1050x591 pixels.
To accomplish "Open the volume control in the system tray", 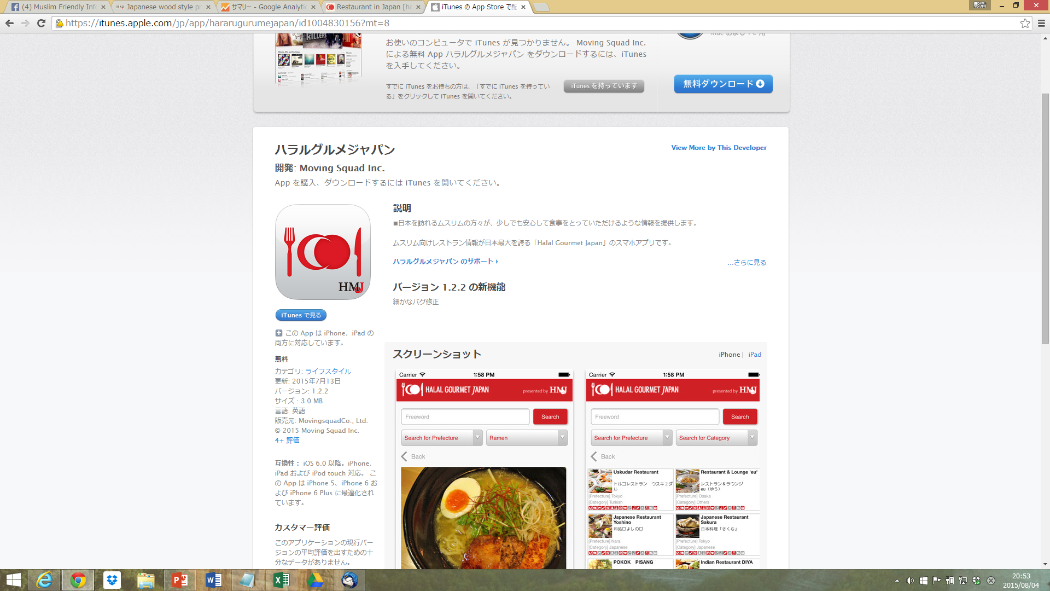I will [910, 581].
